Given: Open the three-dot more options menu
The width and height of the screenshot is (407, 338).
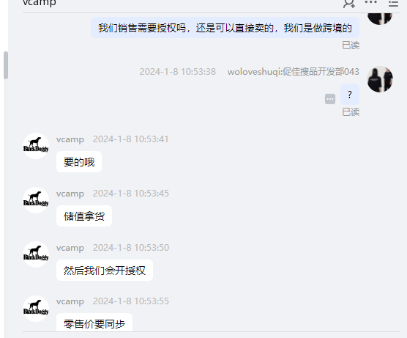Looking at the screenshot, I should tap(370, 2).
